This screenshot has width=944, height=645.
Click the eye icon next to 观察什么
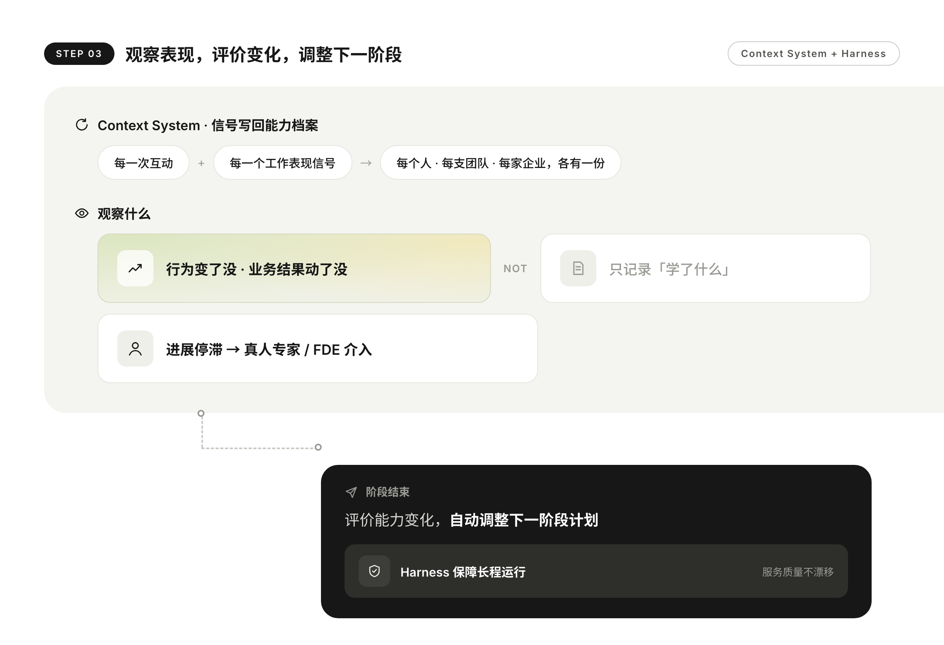82,213
